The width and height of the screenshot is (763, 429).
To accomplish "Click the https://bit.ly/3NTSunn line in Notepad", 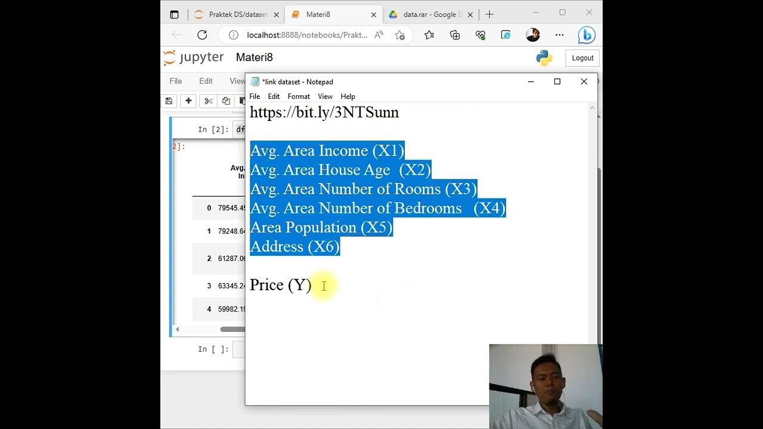I will pos(324,113).
